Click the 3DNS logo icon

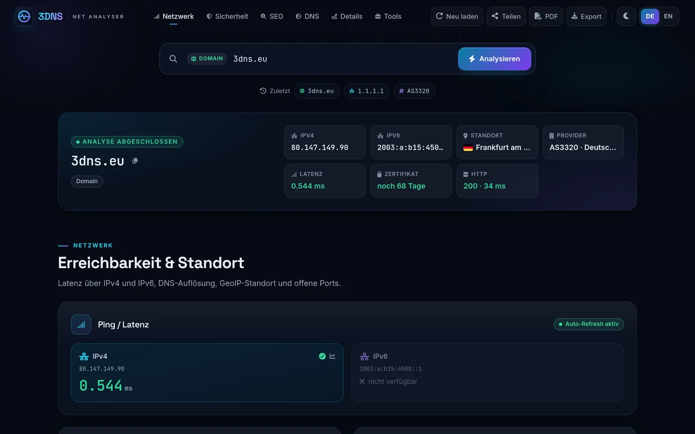coord(24,16)
